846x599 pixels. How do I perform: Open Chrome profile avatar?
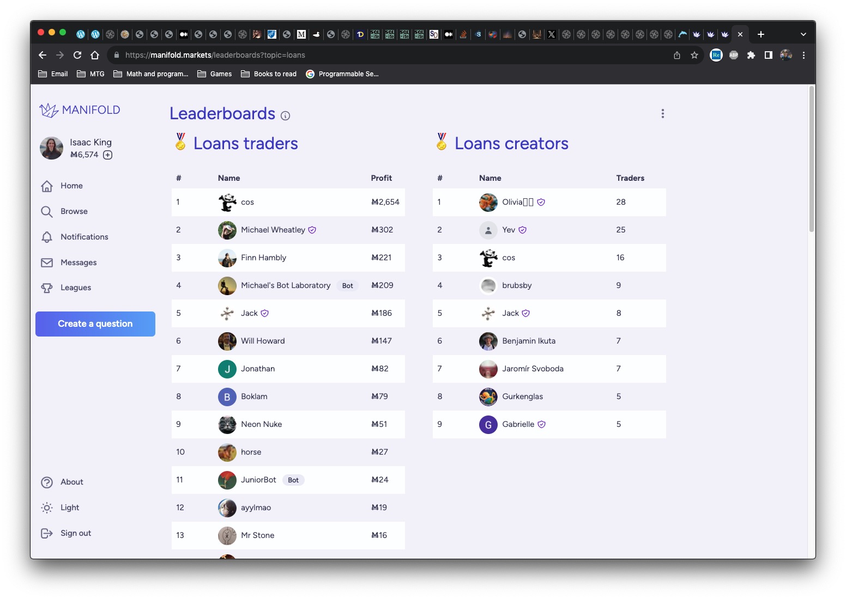[786, 55]
